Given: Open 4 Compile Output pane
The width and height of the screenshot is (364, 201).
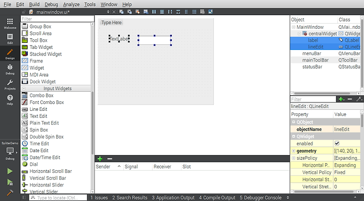Looking at the screenshot, I should [217, 197].
